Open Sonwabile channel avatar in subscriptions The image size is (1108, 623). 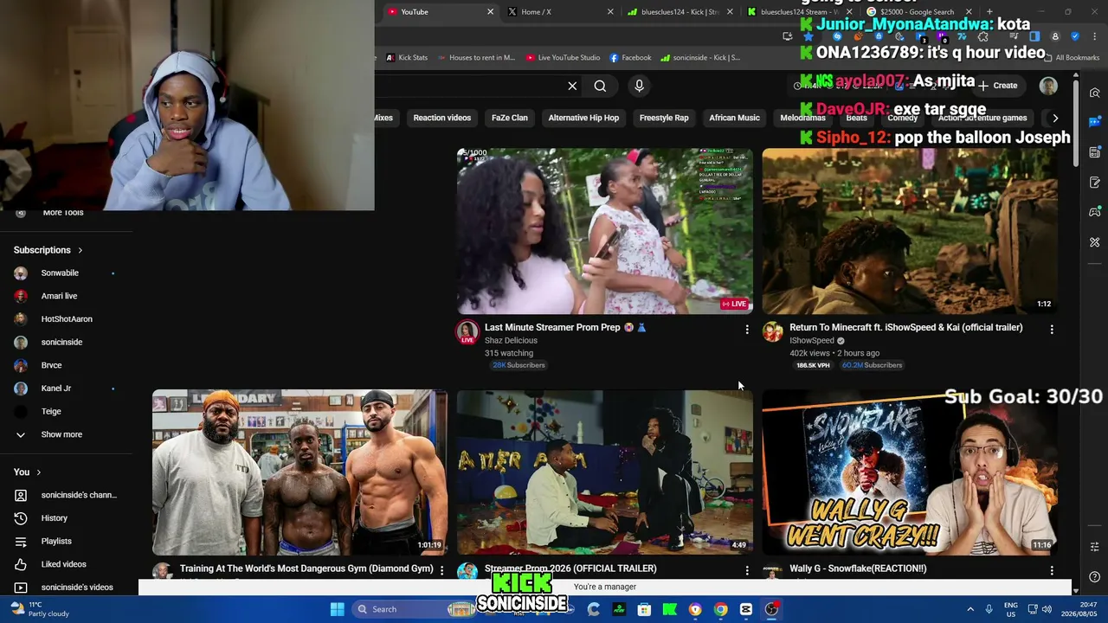click(21, 273)
